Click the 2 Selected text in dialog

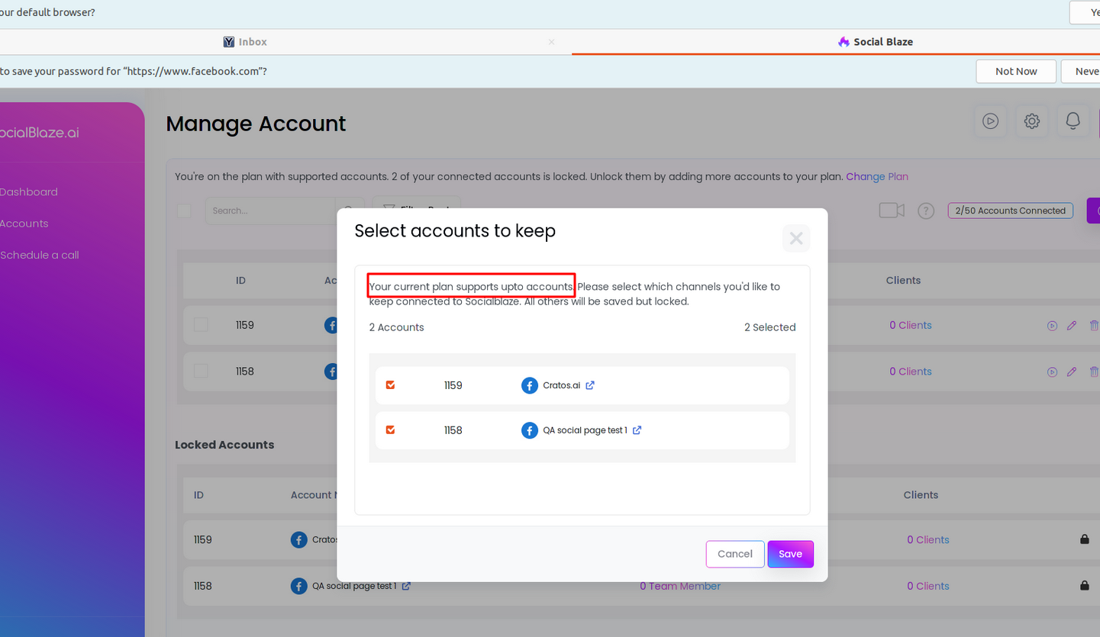pyautogui.click(x=770, y=327)
